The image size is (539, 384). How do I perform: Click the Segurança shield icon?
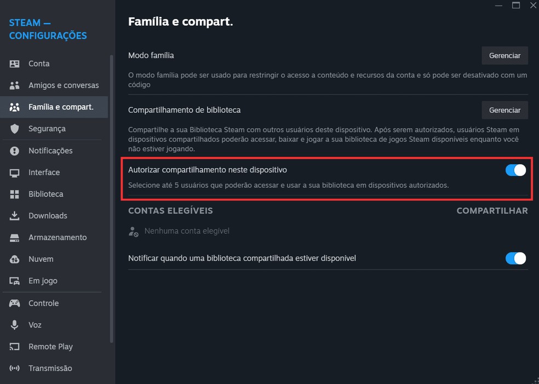15,129
